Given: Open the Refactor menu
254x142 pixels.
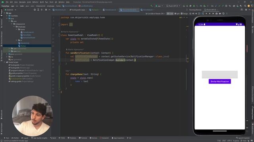Looking at the screenshot, I should point(35,2).
